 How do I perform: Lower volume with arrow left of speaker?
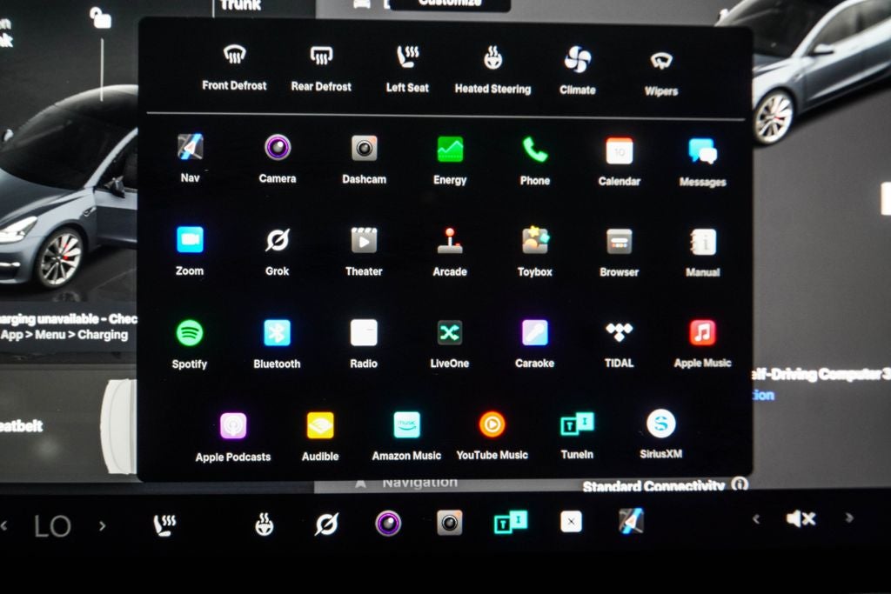(755, 519)
